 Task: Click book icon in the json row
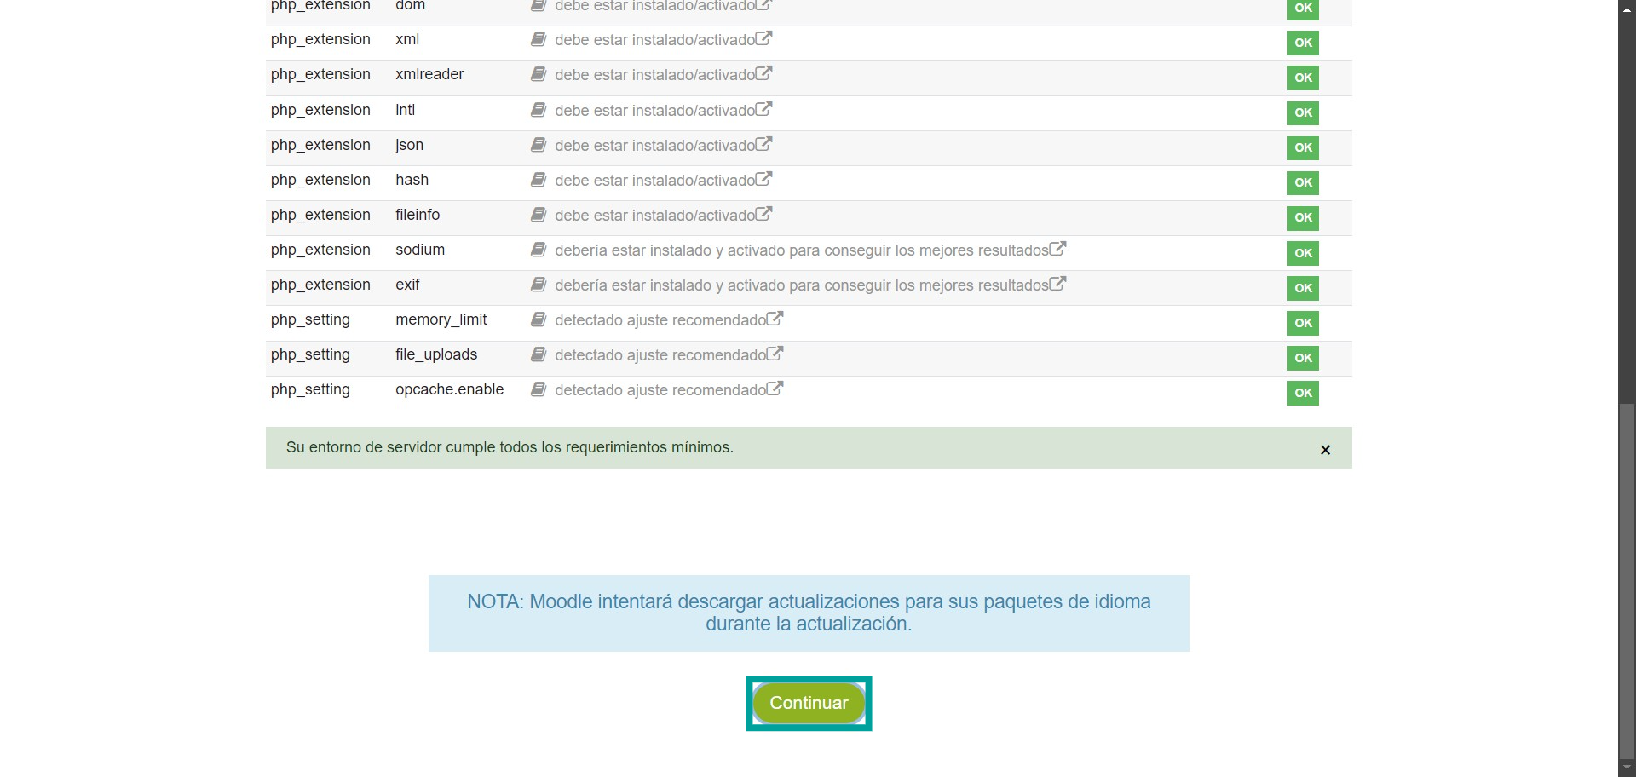(539, 145)
